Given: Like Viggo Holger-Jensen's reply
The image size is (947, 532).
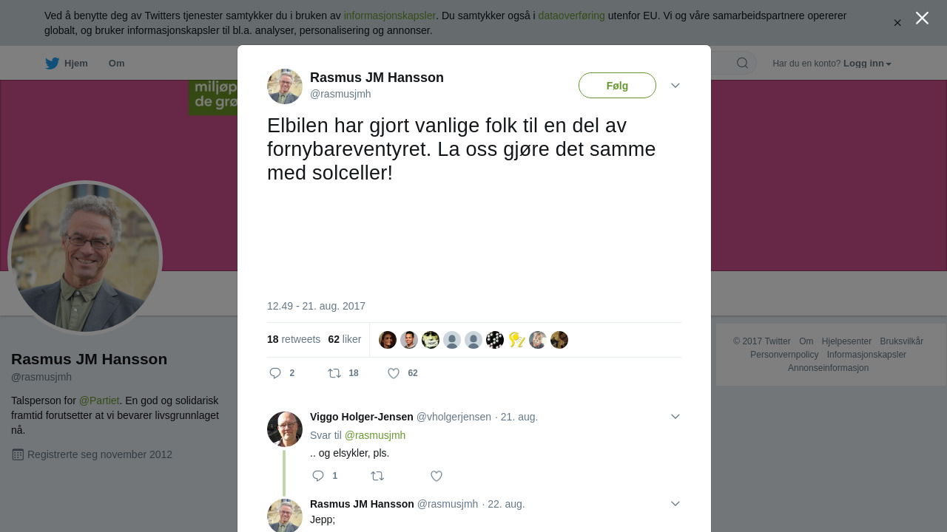Looking at the screenshot, I should pos(437,476).
